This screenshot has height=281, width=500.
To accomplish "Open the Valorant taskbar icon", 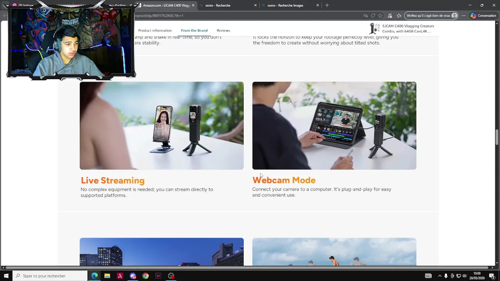I will pyautogui.click(x=158, y=276).
